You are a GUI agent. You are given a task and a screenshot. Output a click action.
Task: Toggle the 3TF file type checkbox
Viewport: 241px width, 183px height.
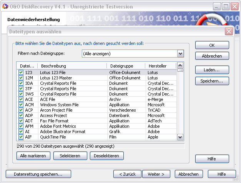[21, 88]
